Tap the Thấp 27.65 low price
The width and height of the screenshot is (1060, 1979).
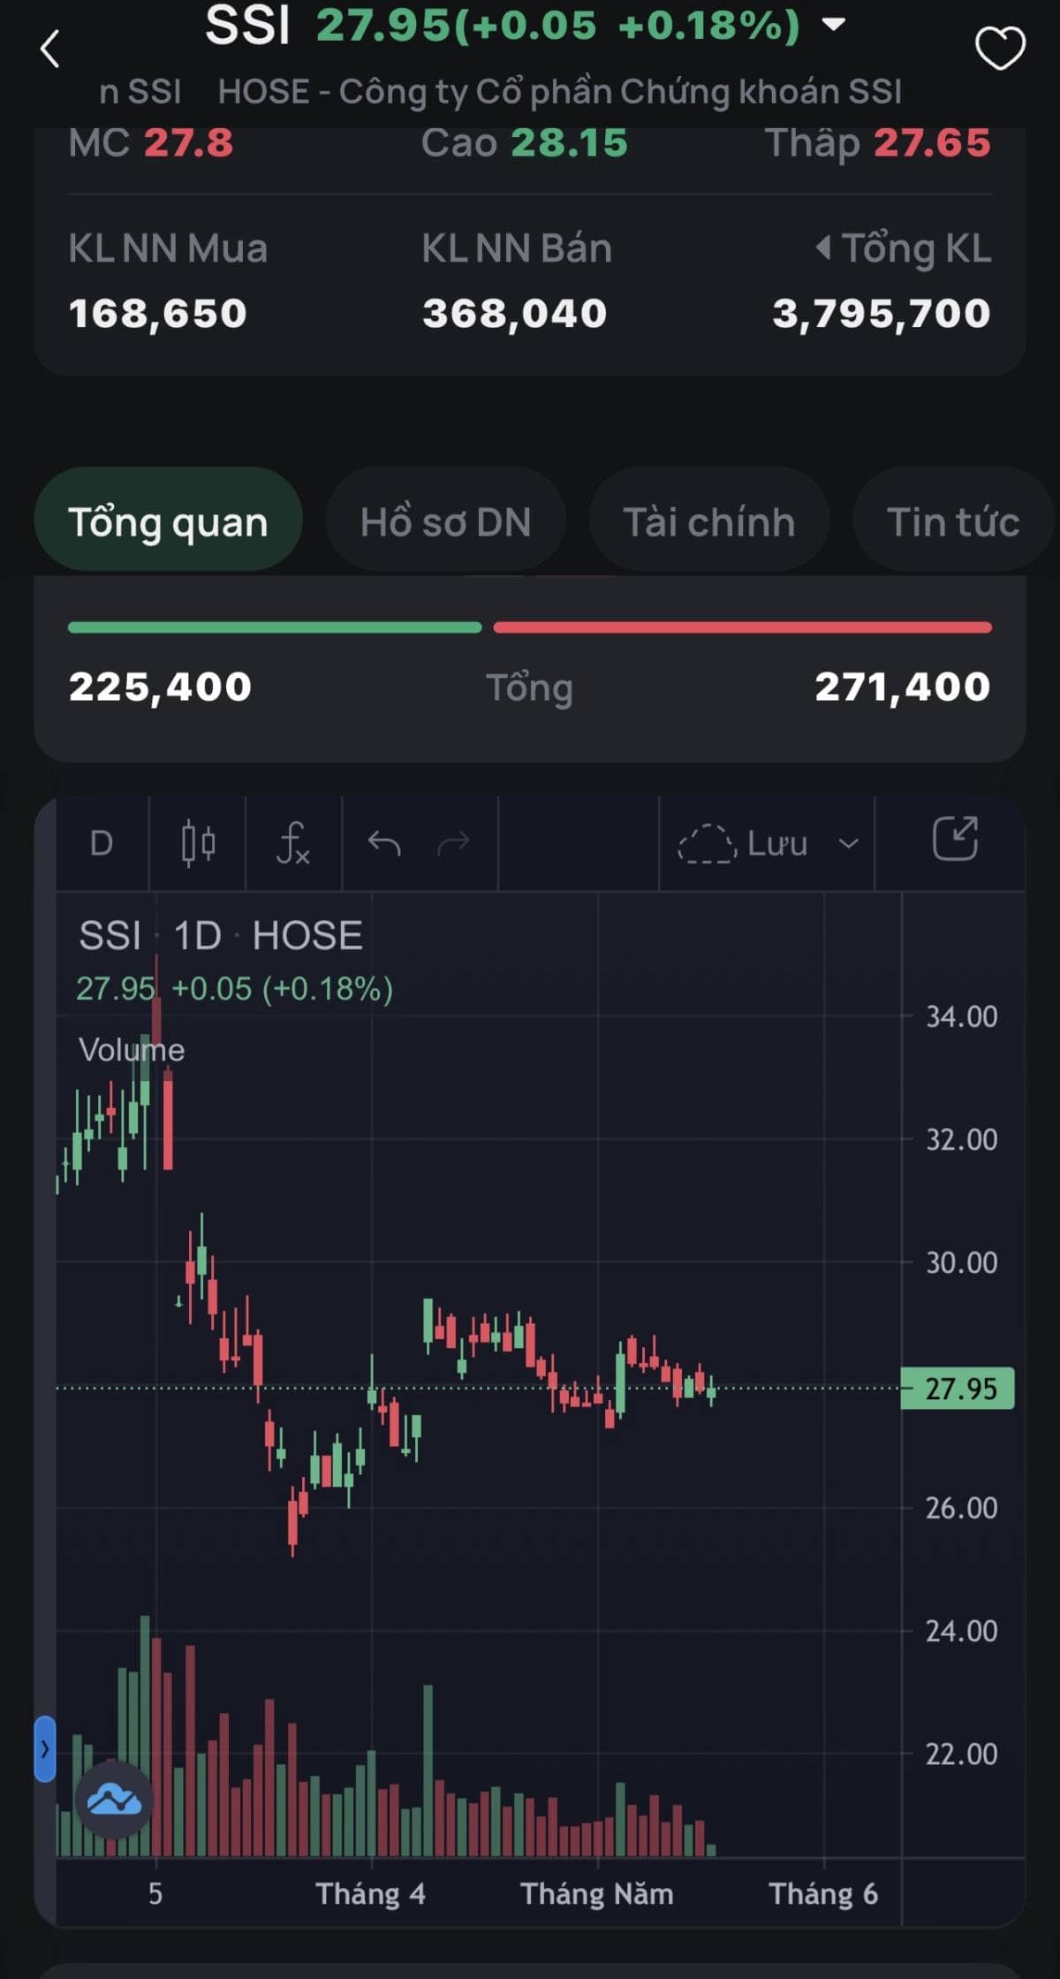tap(877, 142)
